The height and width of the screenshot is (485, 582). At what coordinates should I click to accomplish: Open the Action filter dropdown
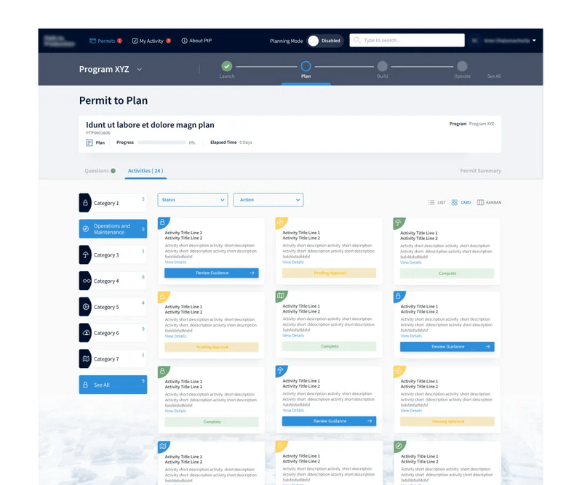(269, 200)
